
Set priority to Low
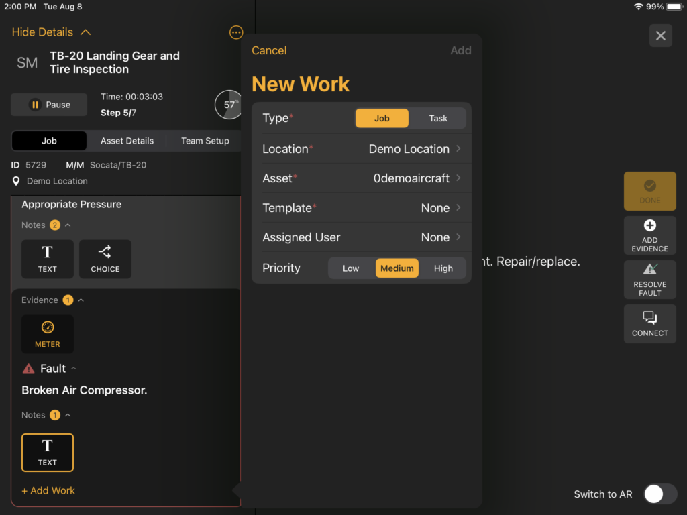tap(350, 268)
